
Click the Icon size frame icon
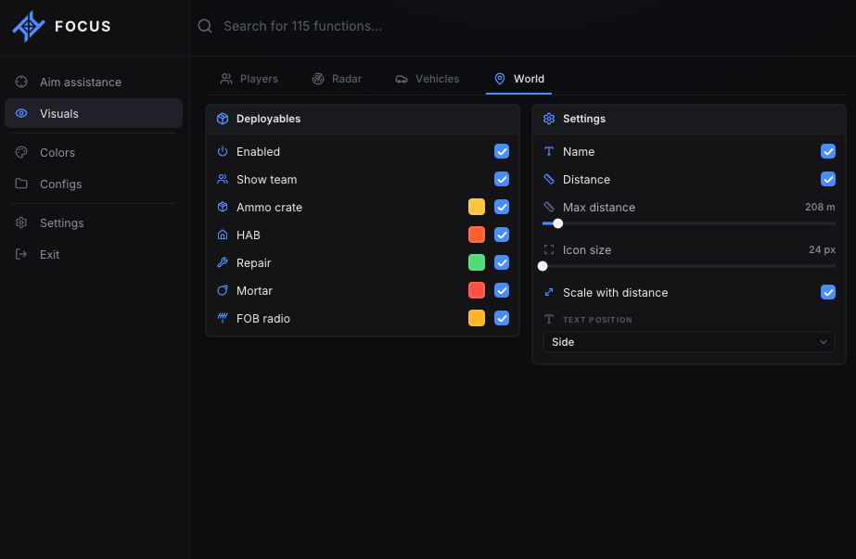coord(549,249)
